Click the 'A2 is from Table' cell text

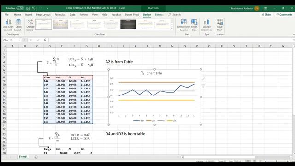pyautogui.click(x=119, y=62)
